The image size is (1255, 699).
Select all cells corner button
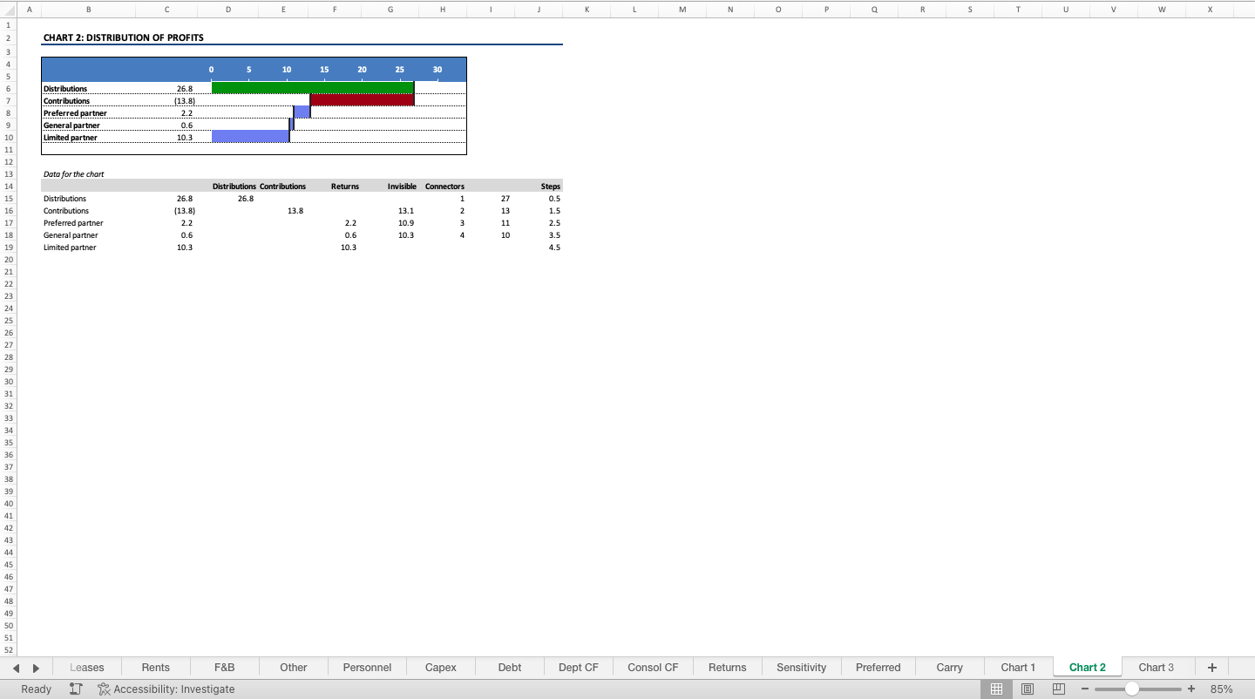[8, 10]
